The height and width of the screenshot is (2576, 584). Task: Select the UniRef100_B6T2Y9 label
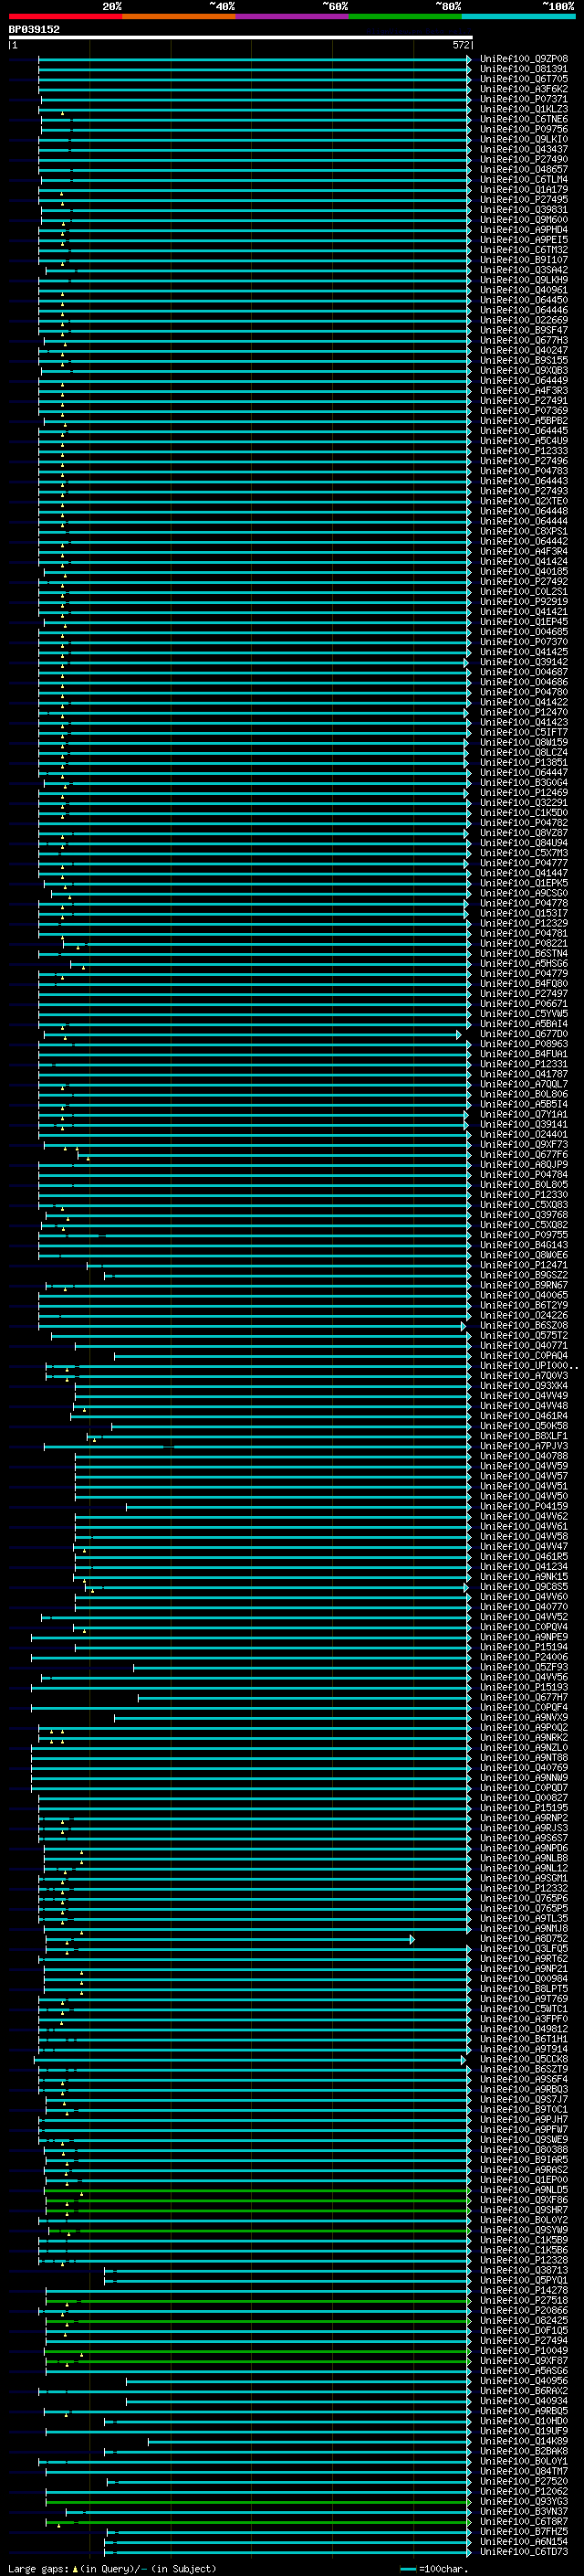click(x=524, y=1305)
